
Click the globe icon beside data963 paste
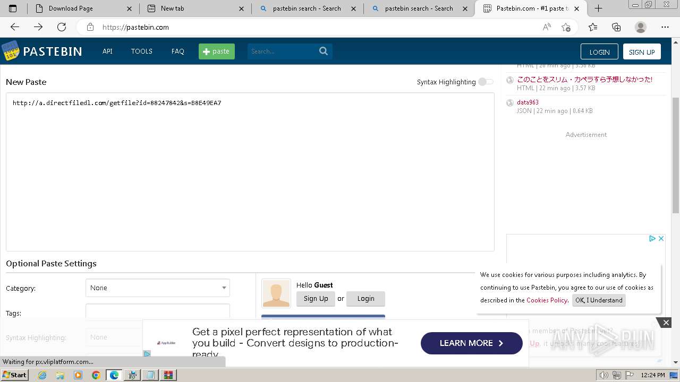point(510,103)
